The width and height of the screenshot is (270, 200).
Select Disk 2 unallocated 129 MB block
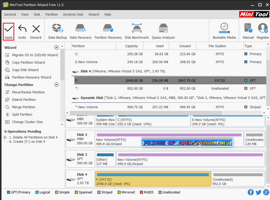coord(254,139)
